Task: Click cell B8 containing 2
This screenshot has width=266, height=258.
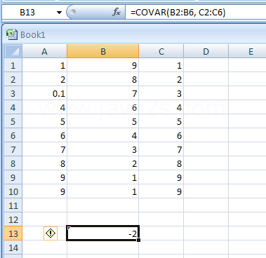Action: (x=103, y=163)
